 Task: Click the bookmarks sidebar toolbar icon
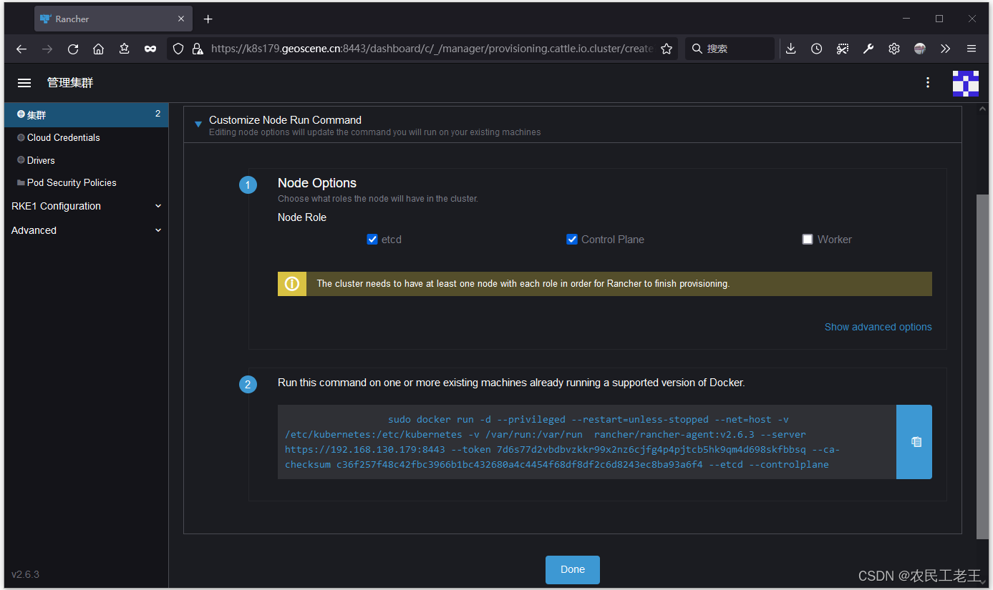click(x=125, y=49)
